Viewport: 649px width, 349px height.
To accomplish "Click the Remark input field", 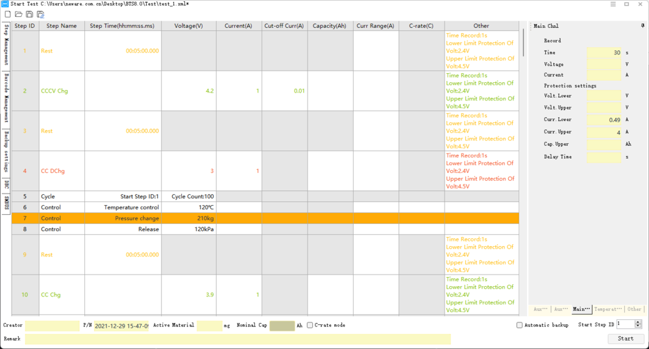I will [x=238, y=339].
